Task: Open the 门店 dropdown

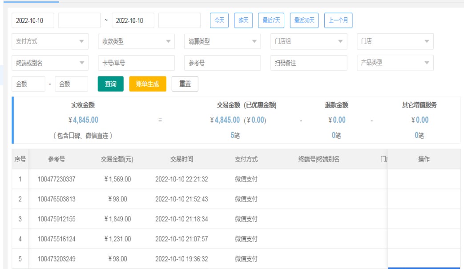Action: pos(395,41)
